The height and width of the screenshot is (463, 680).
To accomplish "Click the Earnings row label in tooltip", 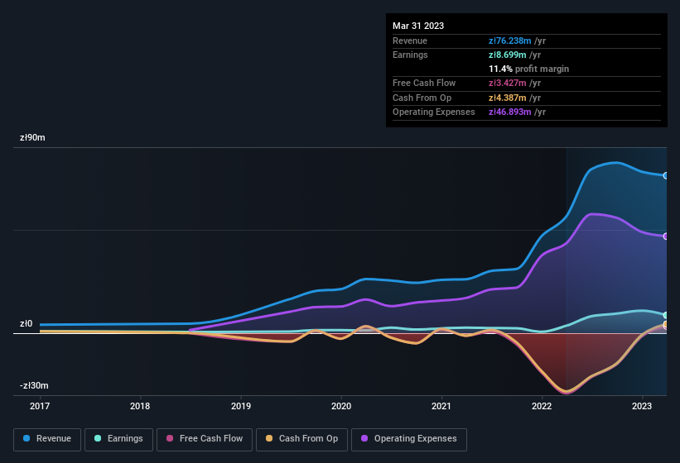I will pyautogui.click(x=410, y=55).
